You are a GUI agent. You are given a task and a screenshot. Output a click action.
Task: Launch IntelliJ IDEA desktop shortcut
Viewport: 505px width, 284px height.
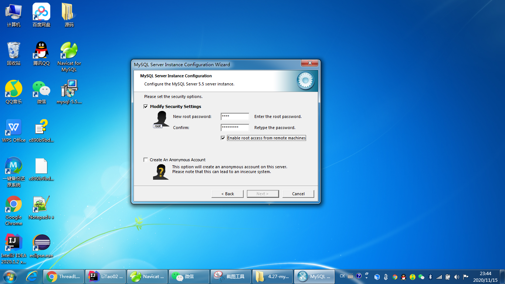tap(14, 249)
